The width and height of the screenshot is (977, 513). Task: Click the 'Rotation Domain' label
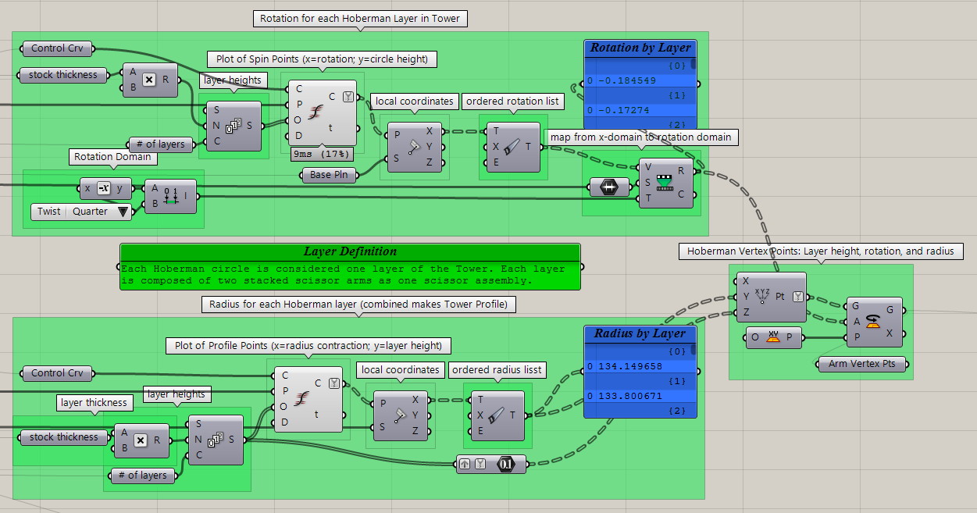(x=112, y=157)
